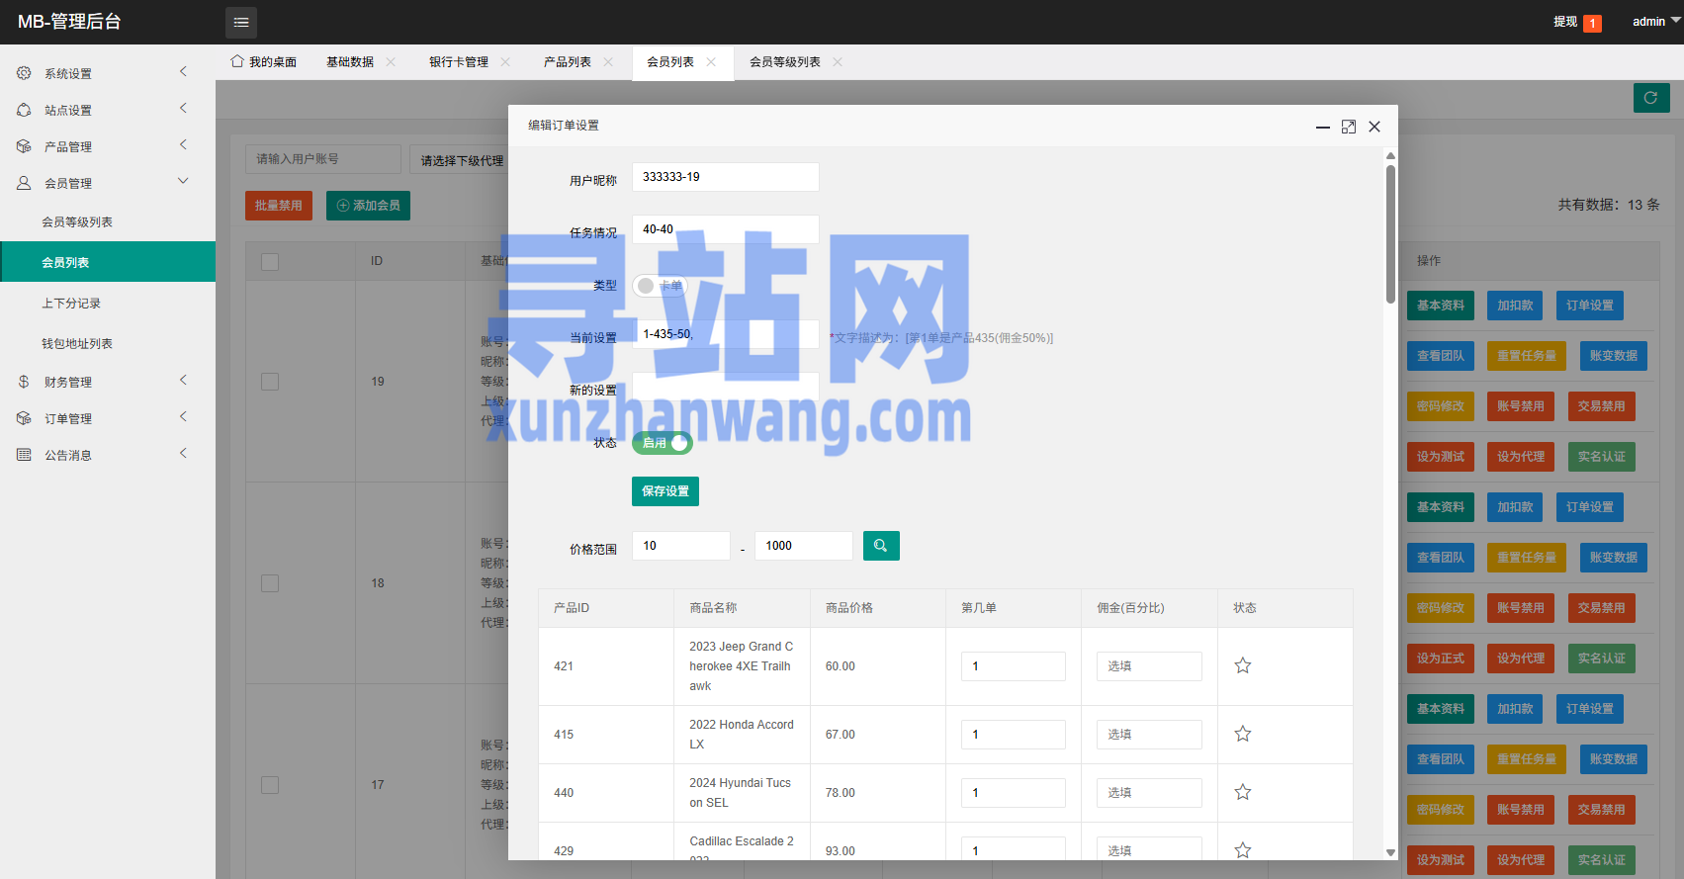The width and height of the screenshot is (1684, 879).
Task: Click the hamburger menu icon in header
Action: tap(241, 22)
